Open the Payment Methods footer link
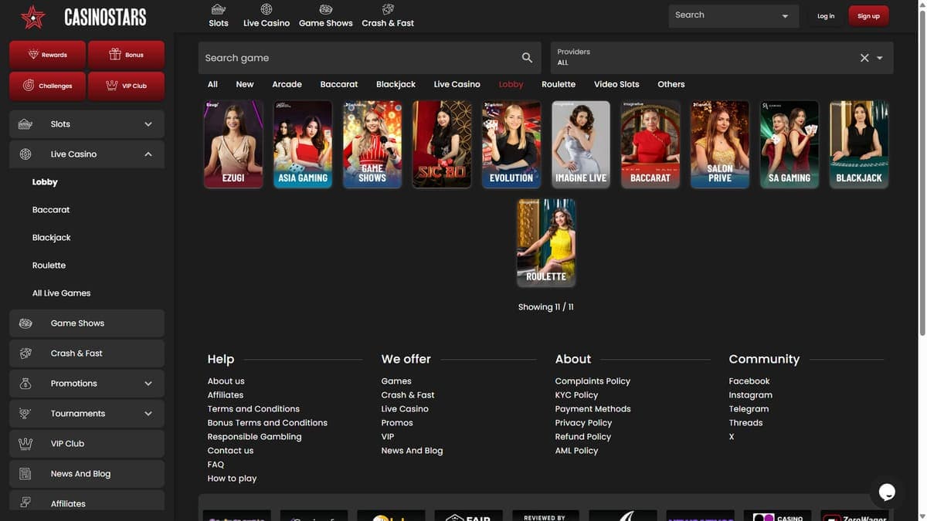927x521 pixels. pos(593,409)
